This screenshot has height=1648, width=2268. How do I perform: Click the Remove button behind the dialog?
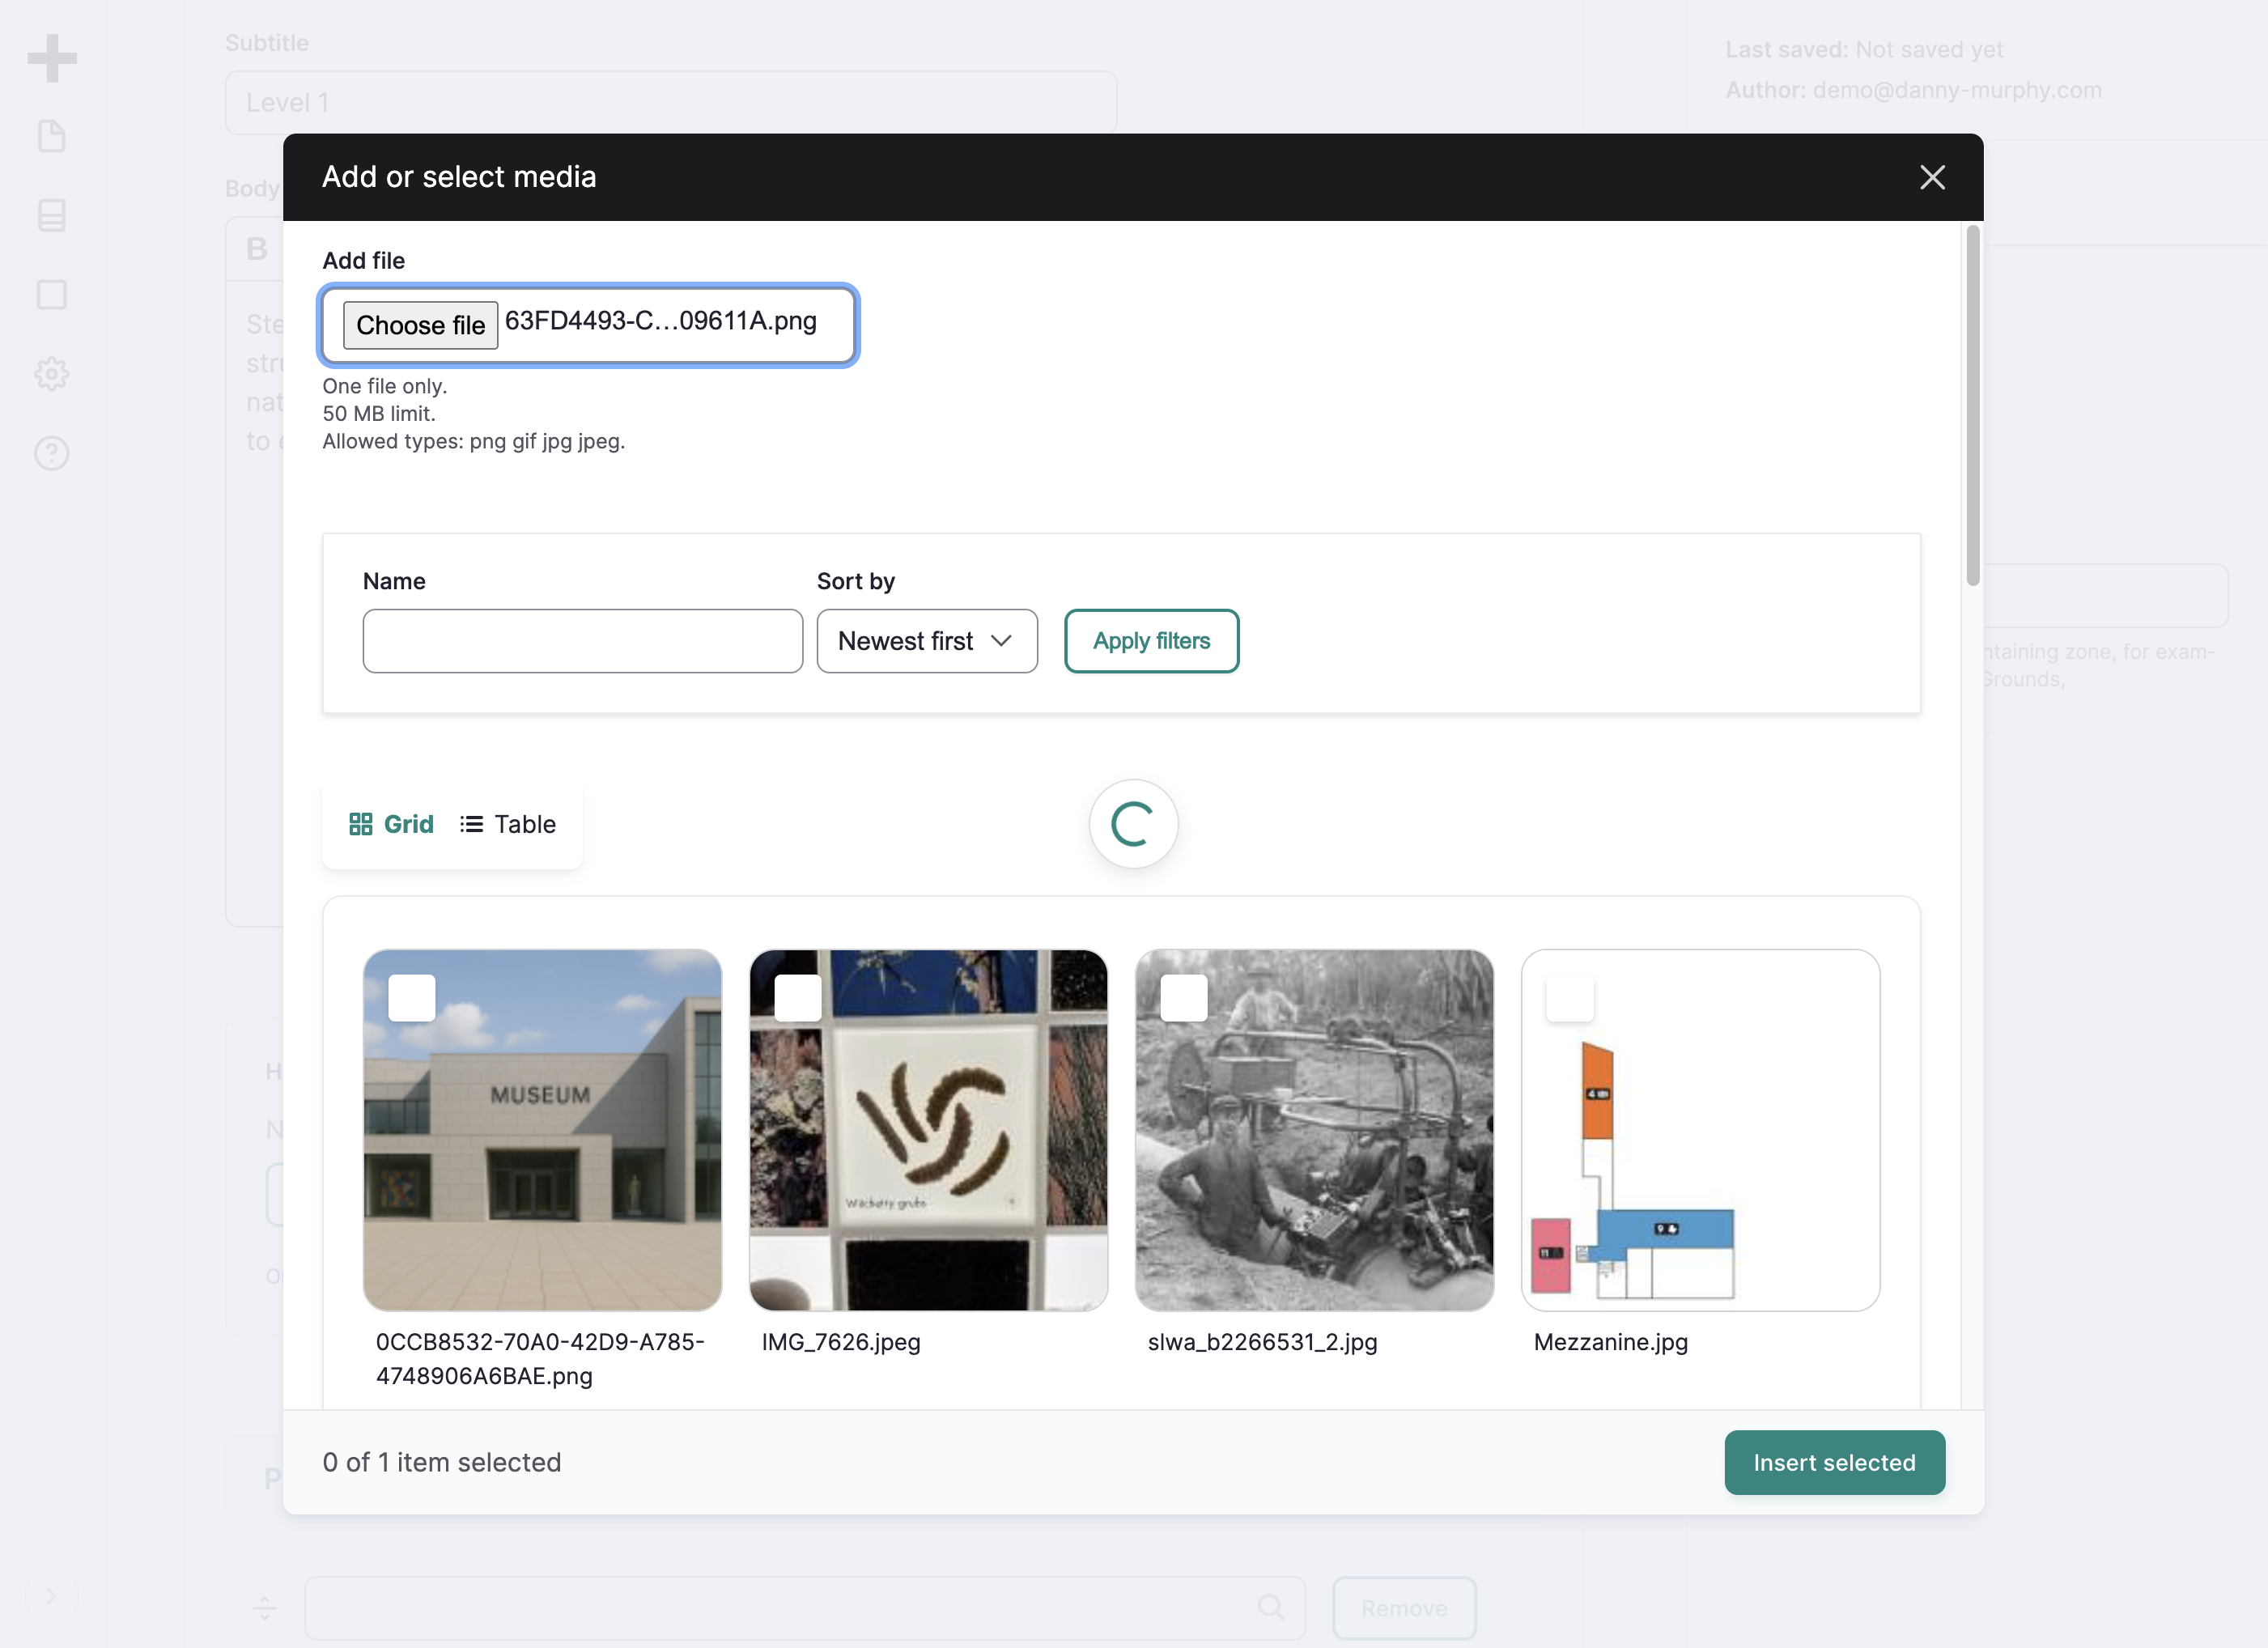pos(1404,1607)
